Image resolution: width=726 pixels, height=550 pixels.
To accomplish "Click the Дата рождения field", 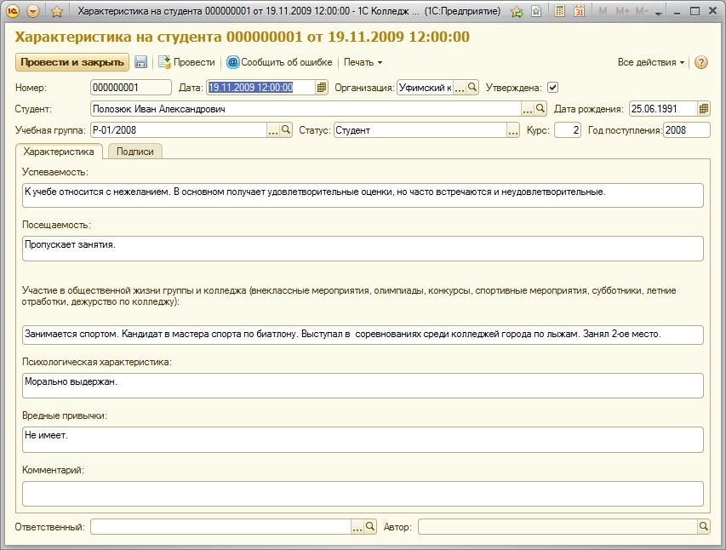I will (663, 109).
